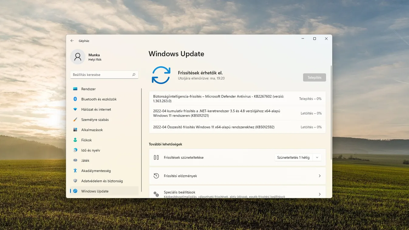
Task: Click the Beállítás keresése search field
Action: coord(104,75)
